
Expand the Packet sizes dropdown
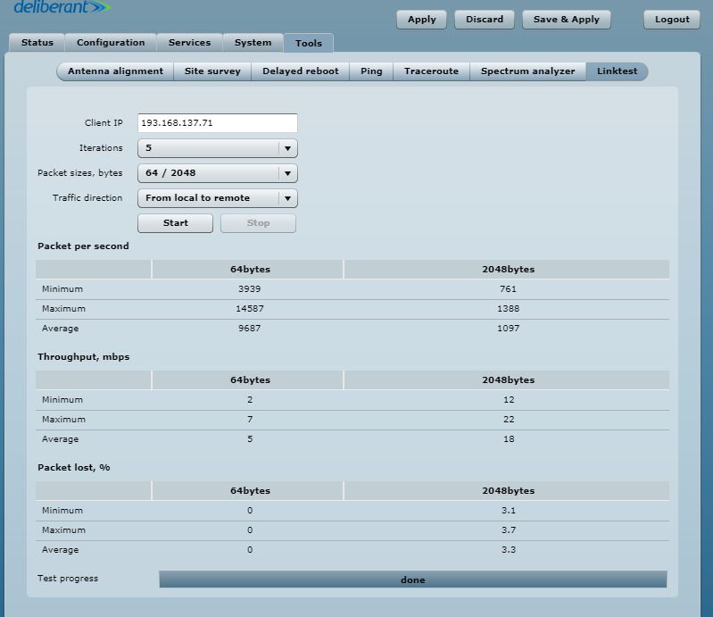pyautogui.click(x=217, y=173)
